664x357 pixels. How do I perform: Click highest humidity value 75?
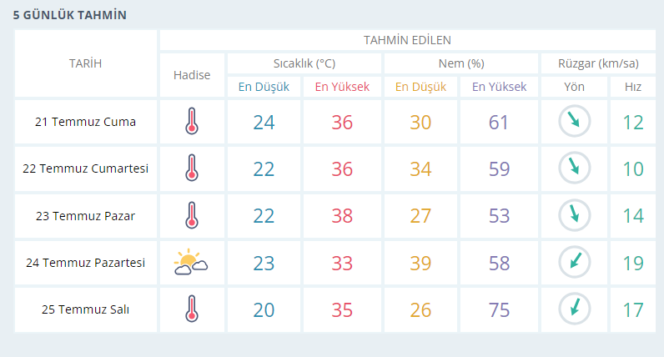tap(499, 310)
